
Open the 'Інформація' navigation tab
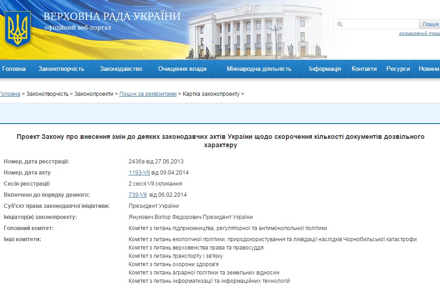point(325,69)
